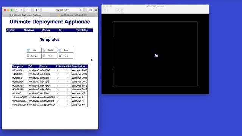Click the w2ksi386_default window title
The width and height of the screenshot is (242, 136).
pos(155,6)
